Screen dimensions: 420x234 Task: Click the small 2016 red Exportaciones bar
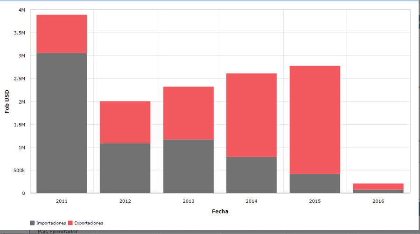click(378, 187)
